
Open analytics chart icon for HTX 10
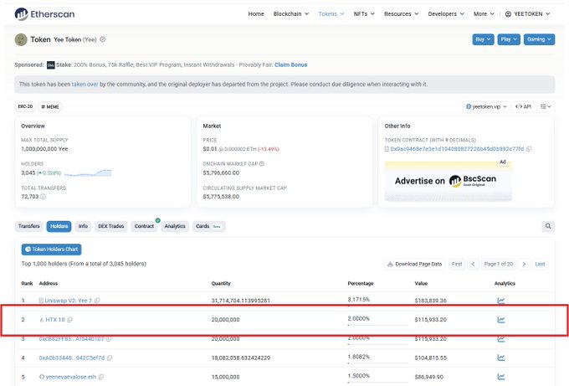click(500, 319)
